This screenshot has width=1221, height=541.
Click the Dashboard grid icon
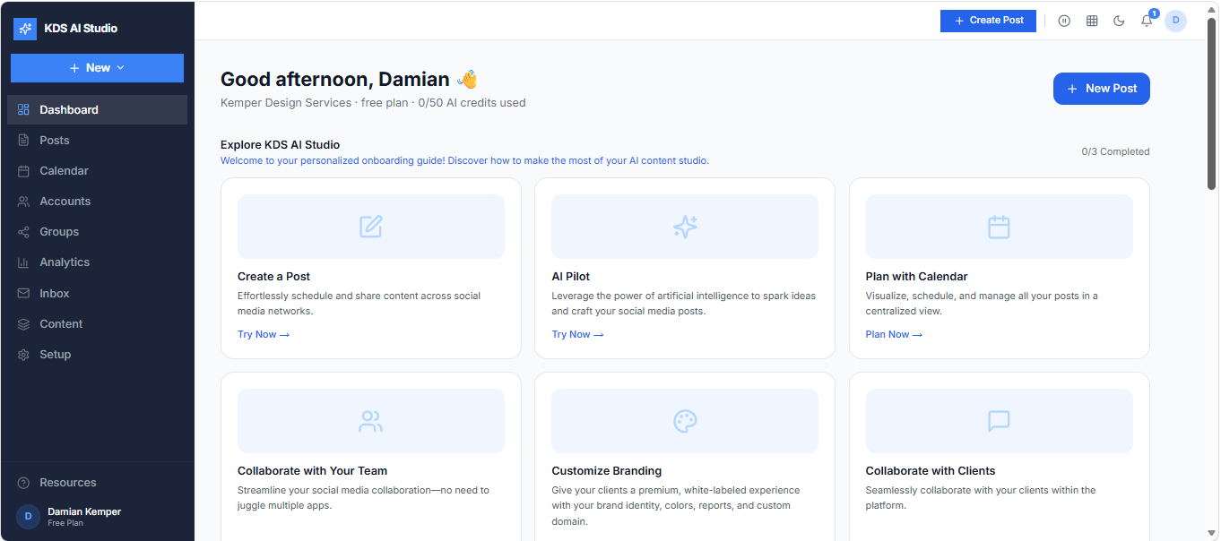pos(23,109)
